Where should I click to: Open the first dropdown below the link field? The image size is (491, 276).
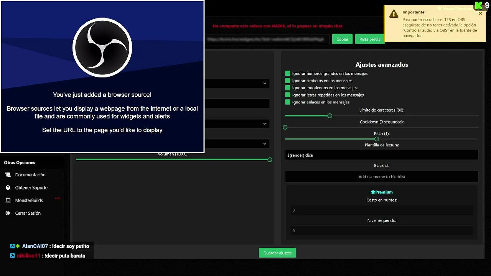pyautogui.click(x=237, y=83)
